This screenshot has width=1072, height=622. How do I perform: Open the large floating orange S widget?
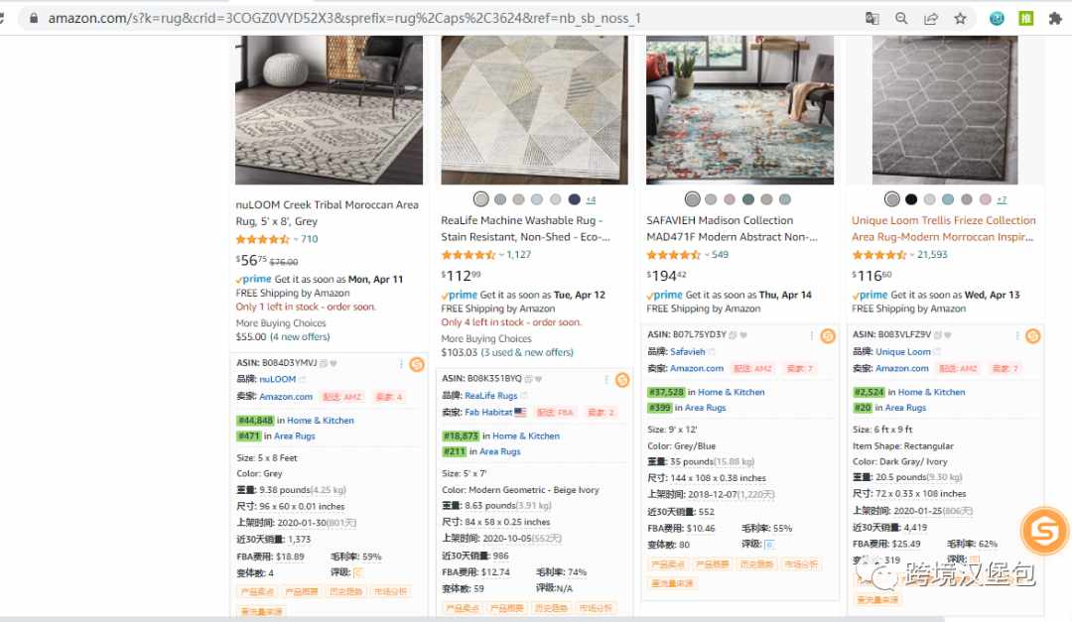point(1044,531)
